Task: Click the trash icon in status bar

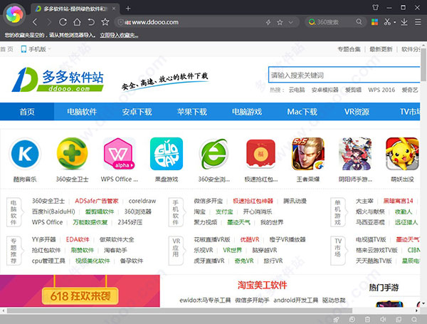Action: coord(367,319)
